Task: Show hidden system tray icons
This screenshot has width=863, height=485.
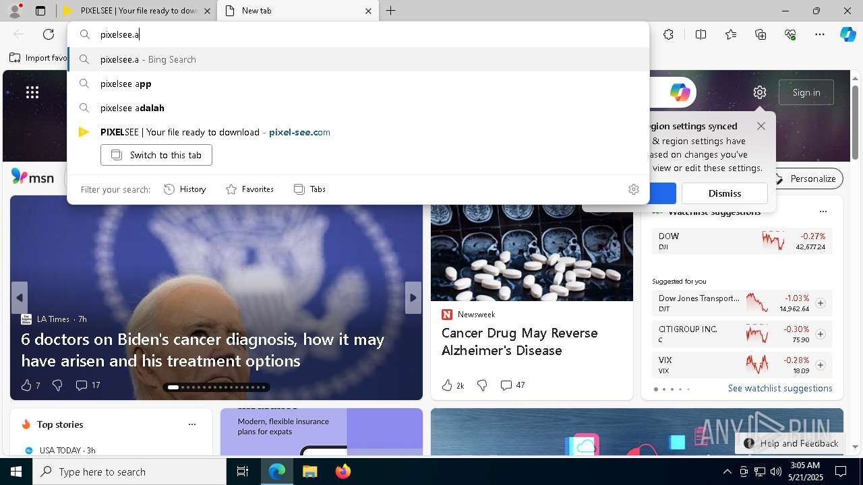Action: point(727,472)
